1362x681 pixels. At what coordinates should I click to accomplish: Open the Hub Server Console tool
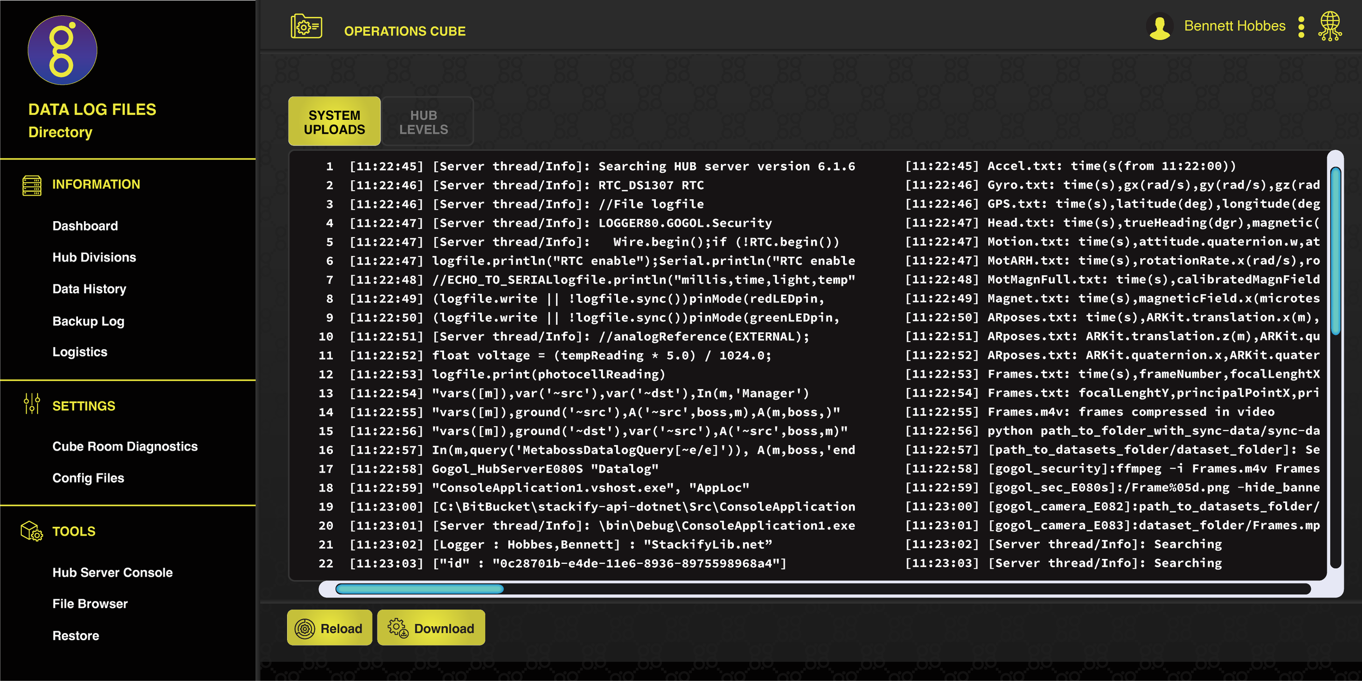click(112, 573)
